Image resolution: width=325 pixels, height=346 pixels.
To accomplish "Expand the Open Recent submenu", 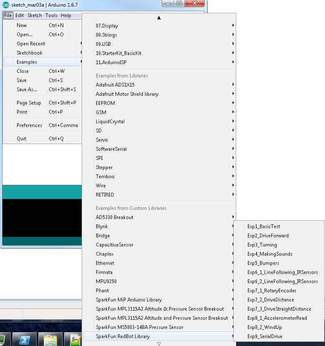I will (43, 44).
